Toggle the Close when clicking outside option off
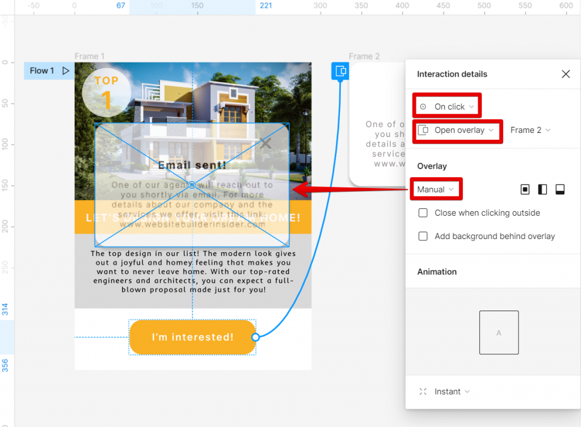The width and height of the screenshot is (581, 427). coord(423,212)
